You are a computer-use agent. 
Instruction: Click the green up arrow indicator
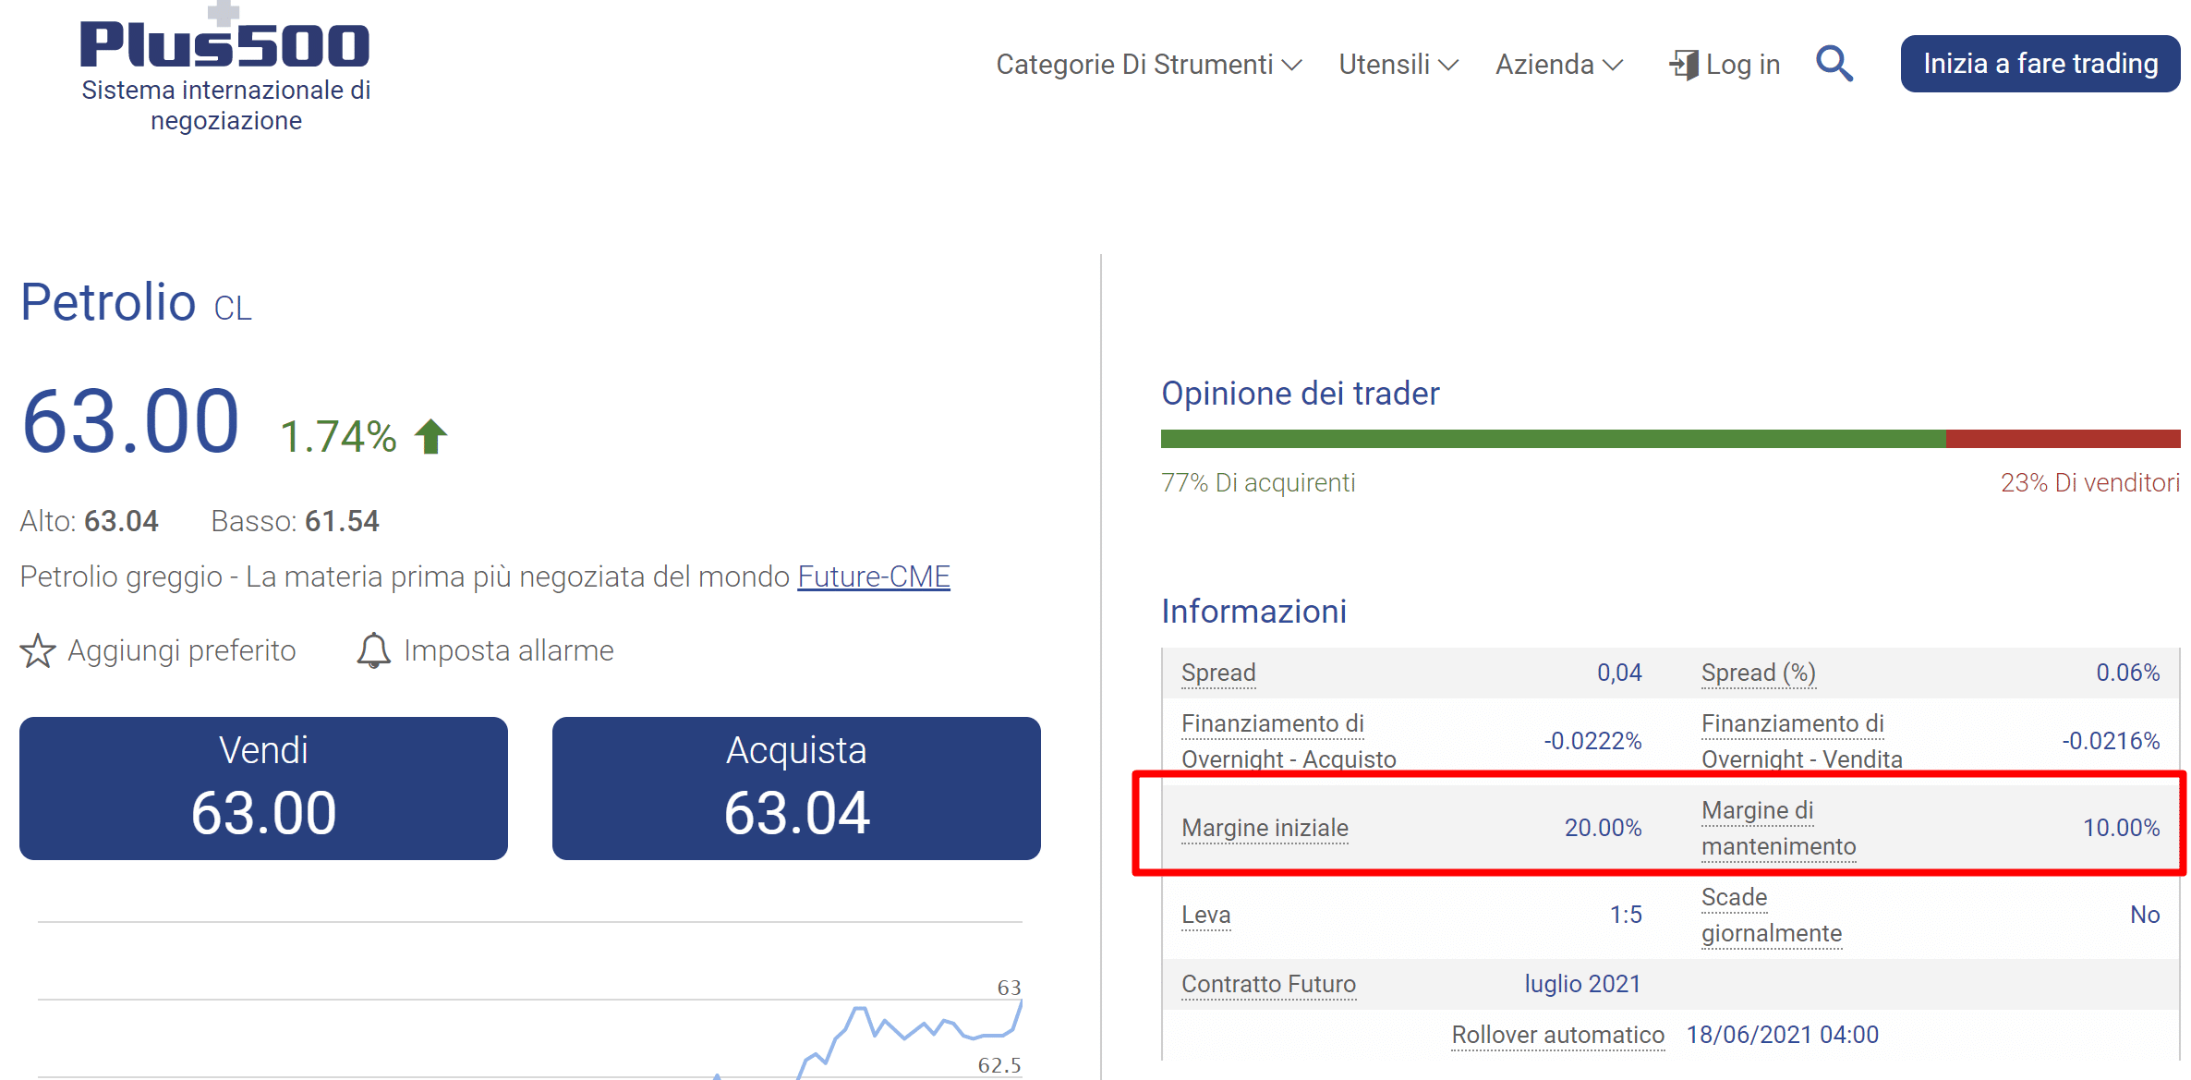point(430,436)
